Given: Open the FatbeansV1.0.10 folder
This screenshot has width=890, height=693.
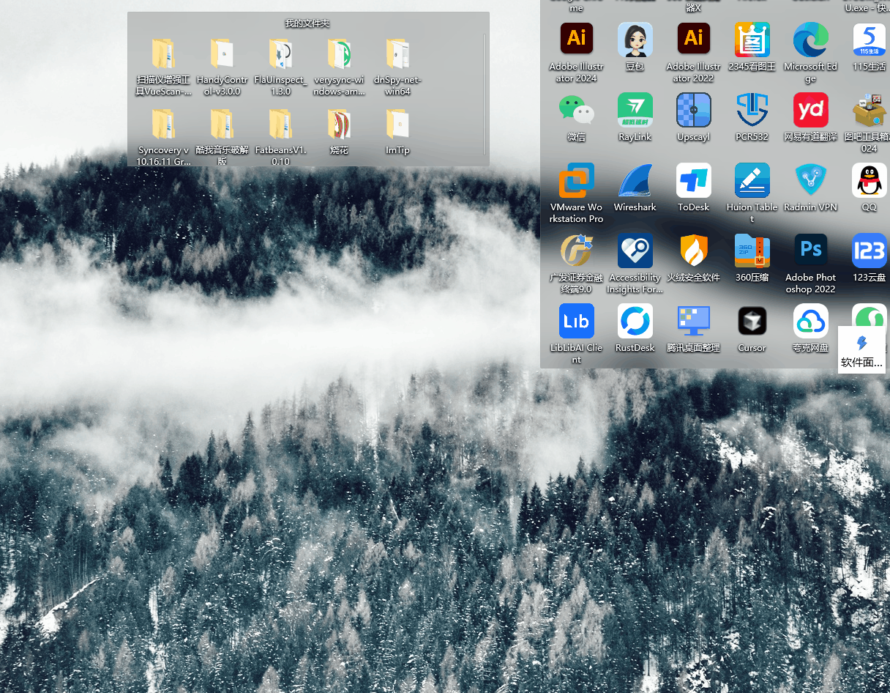Looking at the screenshot, I should [x=280, y=138].
